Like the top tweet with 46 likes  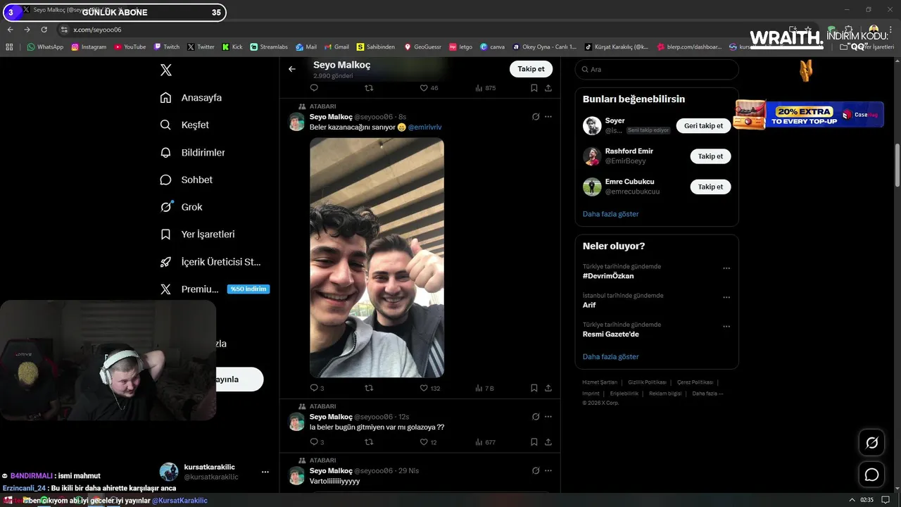[x=424, y=88]
